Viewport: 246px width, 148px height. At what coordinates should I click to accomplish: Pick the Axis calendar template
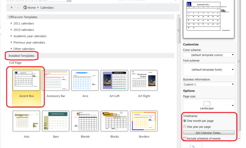coord(27,121)
